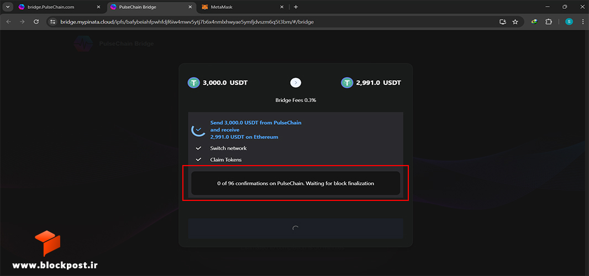Click the browser back arrow
Screen dimensions: 589x276
pyautogui.click(x=9, y=22)
